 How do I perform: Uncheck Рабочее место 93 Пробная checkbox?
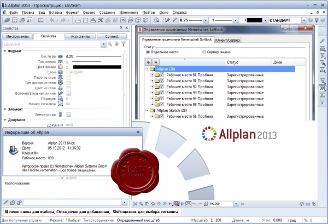(x=162, y=93)
